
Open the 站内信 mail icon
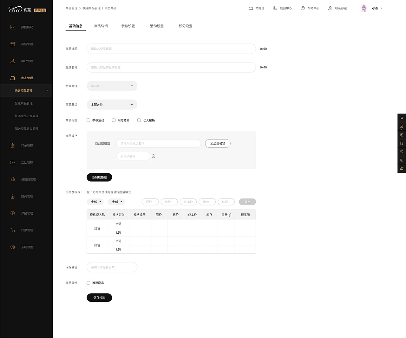click(251, 8)
